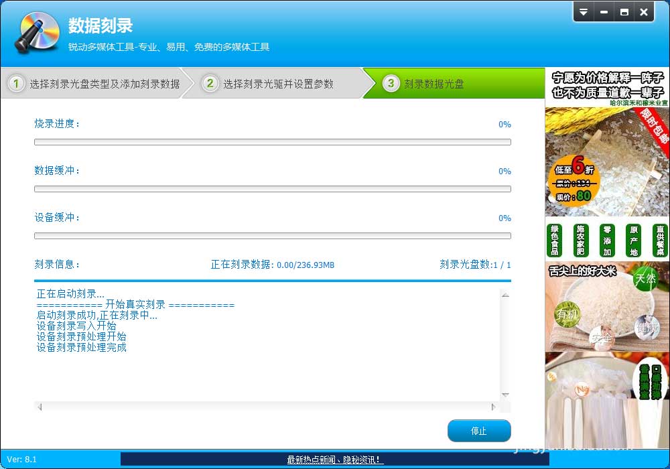Click the 绿色食品 green badge in the ad
Screen dimensions: 670x469
[554, 241]
